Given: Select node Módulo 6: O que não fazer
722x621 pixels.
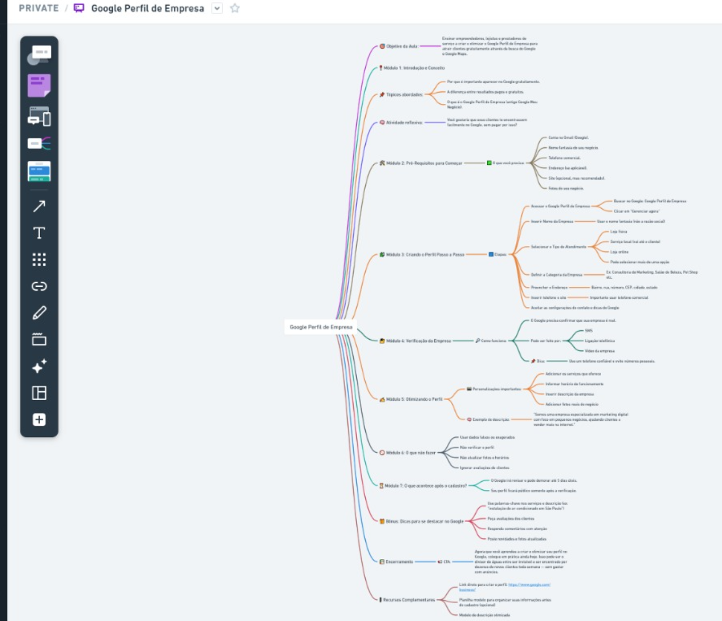Looking at the screenshot, I should pyautogui.click(x=407, y=453).
